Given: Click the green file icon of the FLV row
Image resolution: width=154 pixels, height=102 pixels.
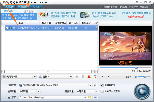Looking at the screenshot, I should [x=11, y=28].
